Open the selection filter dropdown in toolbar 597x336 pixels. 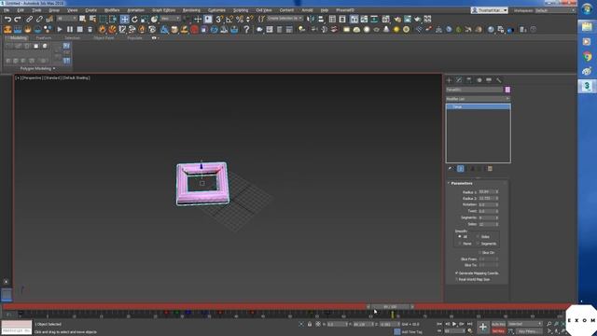tap(67, 19)
